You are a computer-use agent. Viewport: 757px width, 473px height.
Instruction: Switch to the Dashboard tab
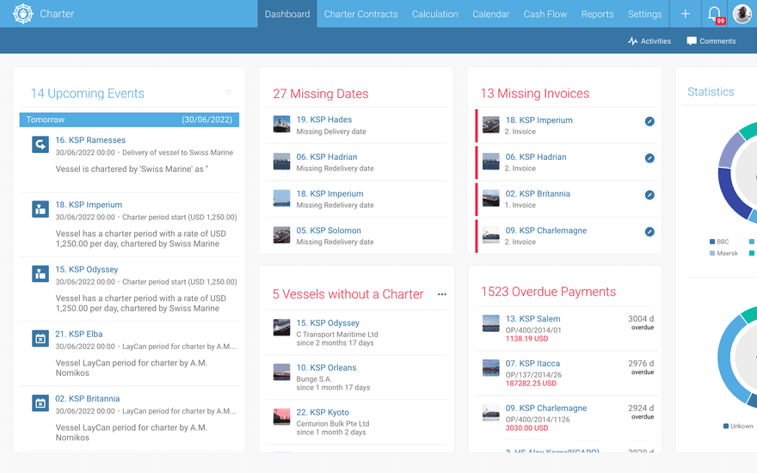(x=287, y=14)
